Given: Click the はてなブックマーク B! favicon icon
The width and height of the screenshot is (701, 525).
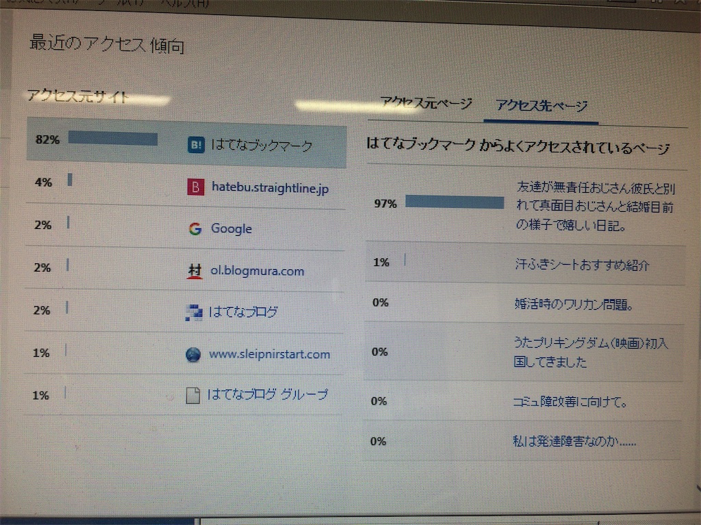Looking at the screenshot, I should [196, 145].
